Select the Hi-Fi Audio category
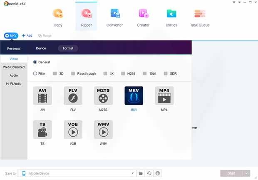This screenshot has width=258, height=180. coord(14,84)
